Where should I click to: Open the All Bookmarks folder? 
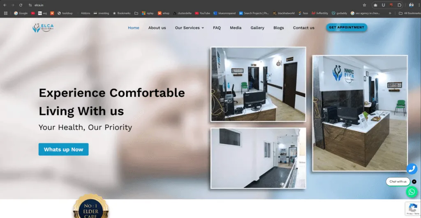point(410,13)
